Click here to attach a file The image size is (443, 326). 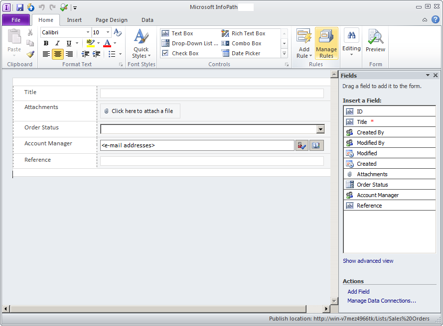pos(140,111)
